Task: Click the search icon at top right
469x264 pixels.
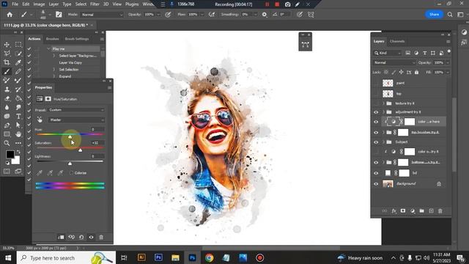Action: (449, 15)
